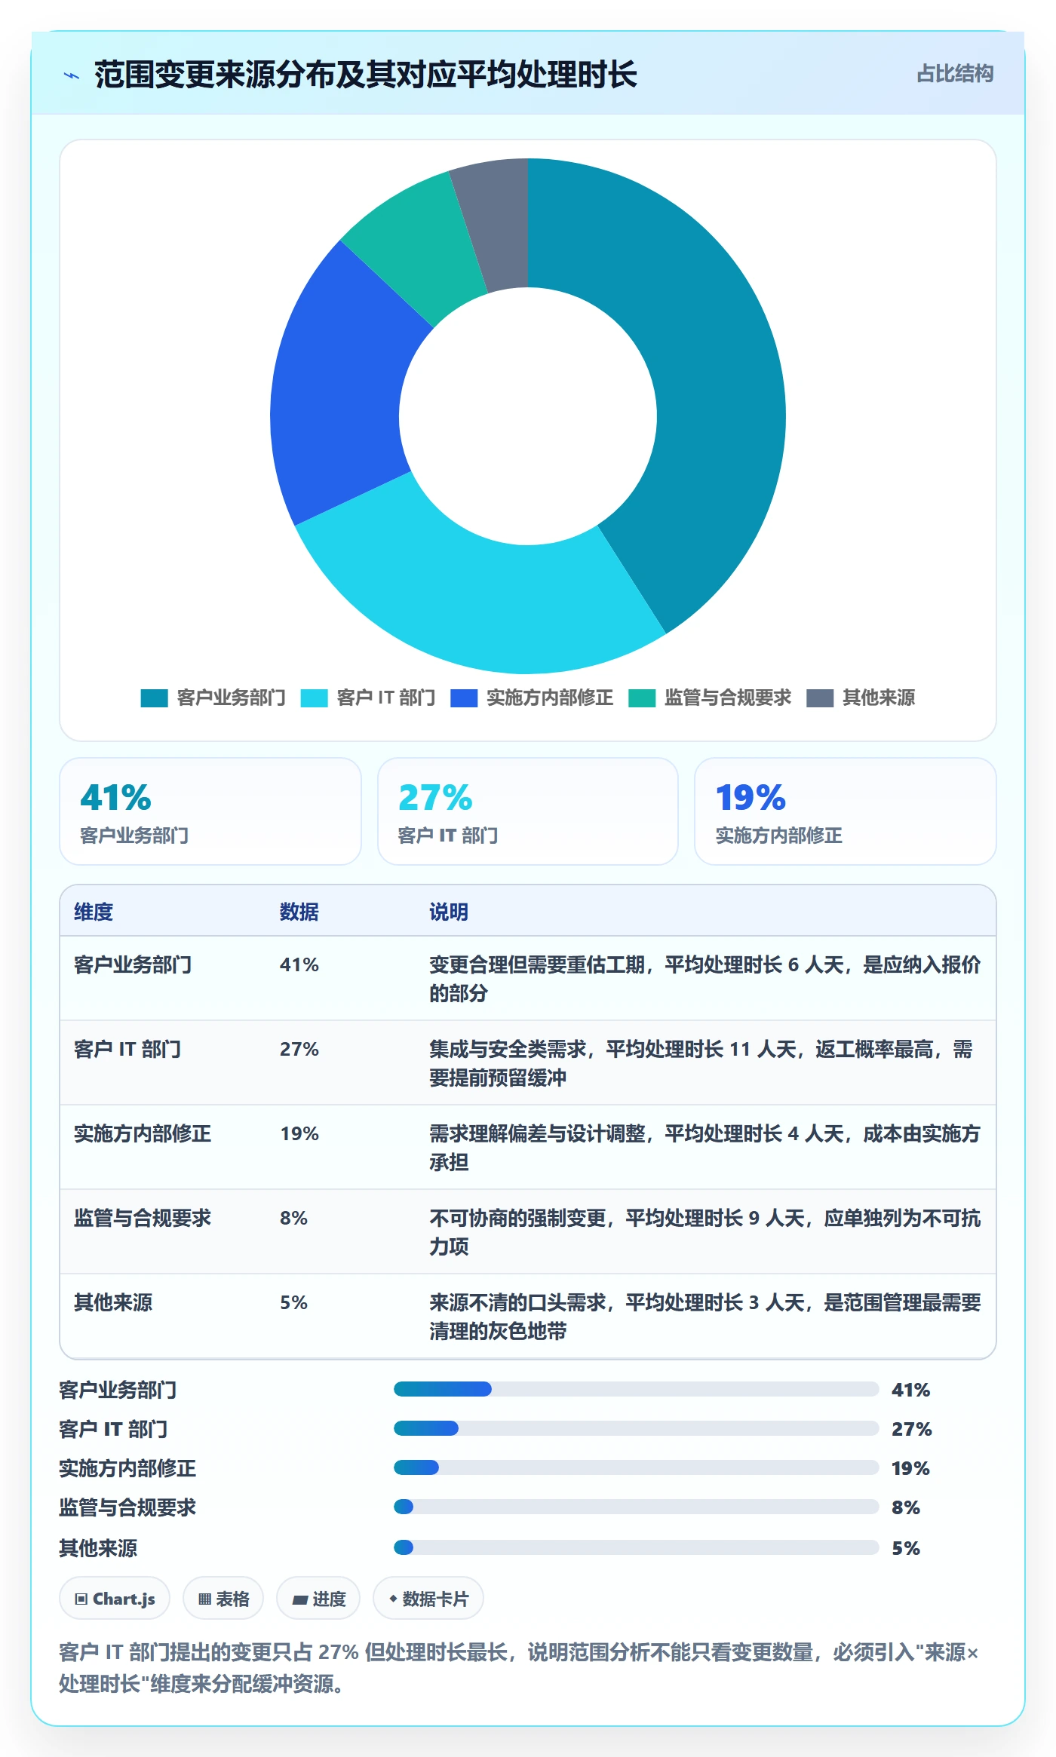The image size is (1056, 1757).
Task: Click the 其他来源 5% progress bar
Action: [636, 1547]
